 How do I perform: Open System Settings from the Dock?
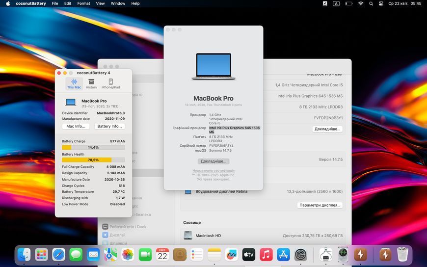(x=301, y=255)
